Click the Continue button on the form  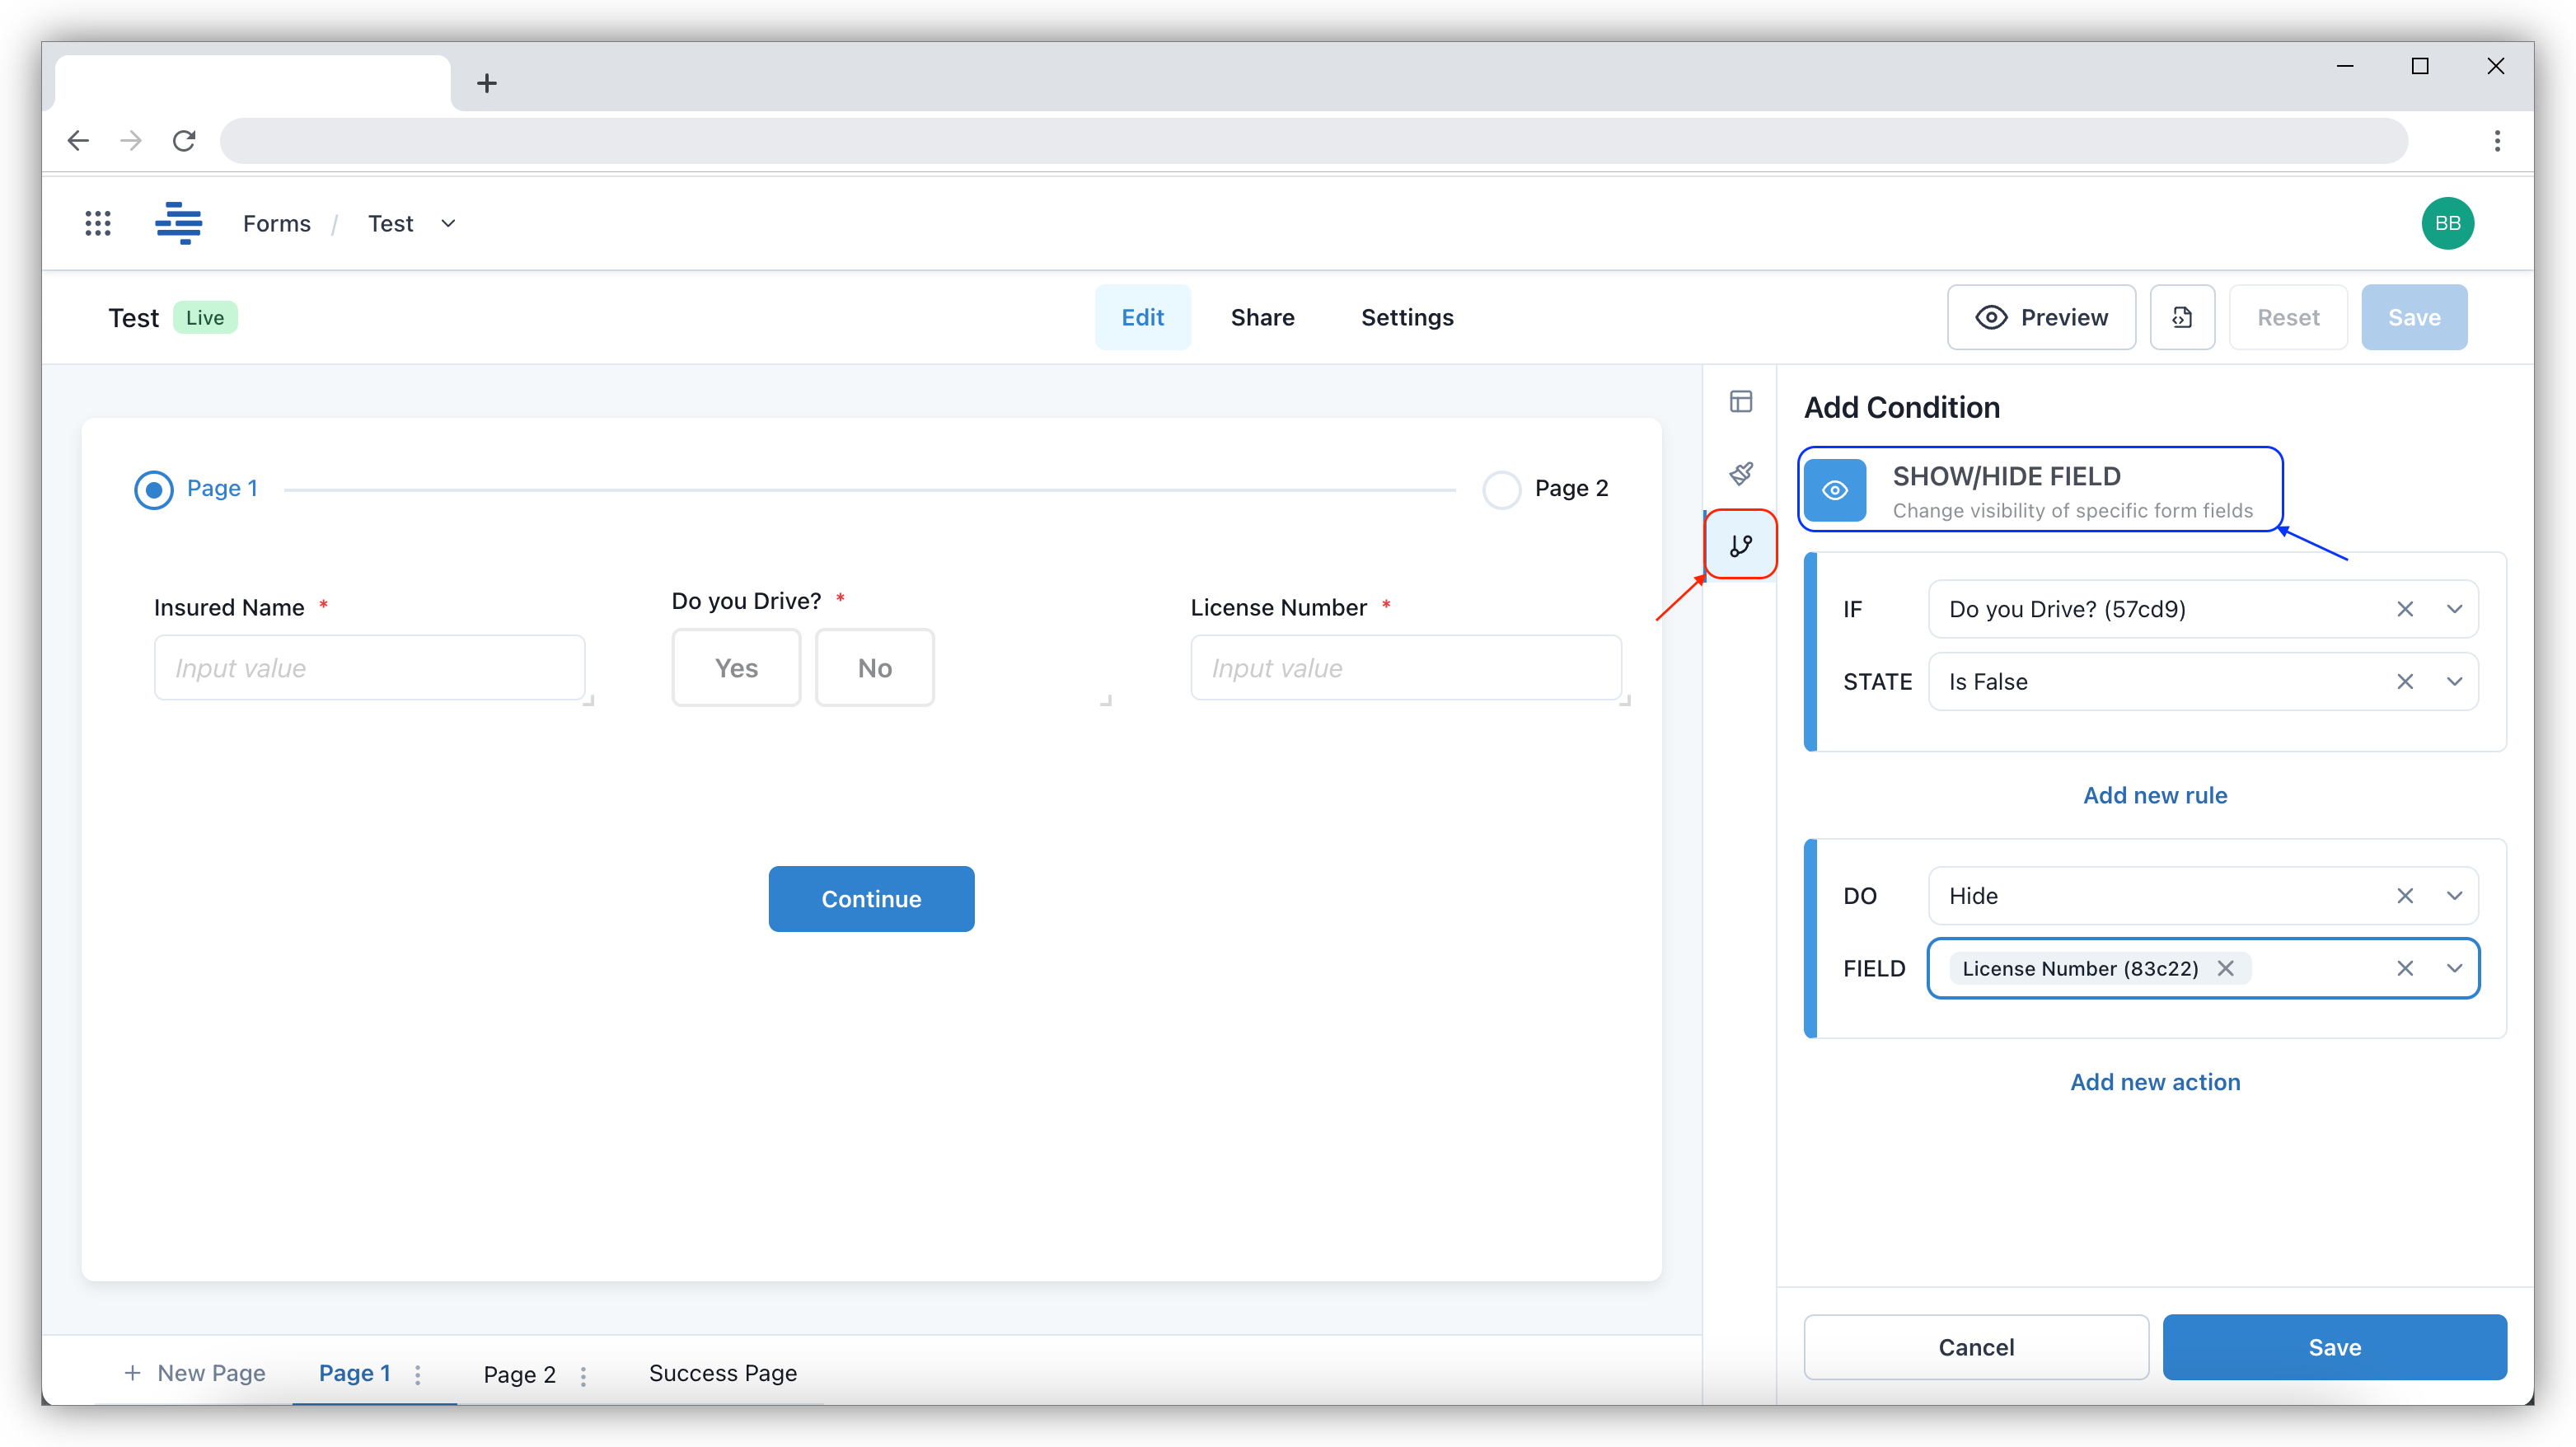(871, 899)
